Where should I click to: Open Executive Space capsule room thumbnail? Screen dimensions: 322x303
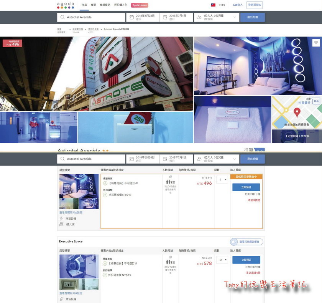[79, 267]
